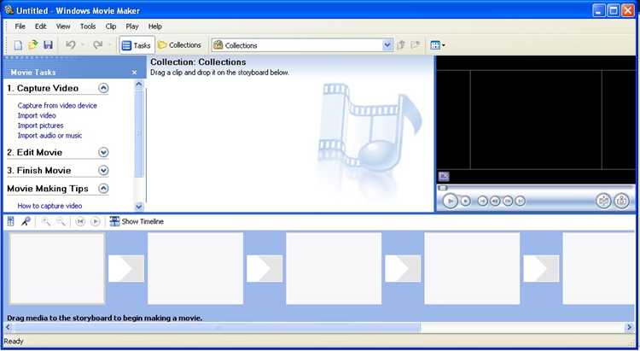Image resolution: width=640 pixels, height=351 pixels.
Task: Create a new project with the New icon
Action: click(x=18, y=45)
